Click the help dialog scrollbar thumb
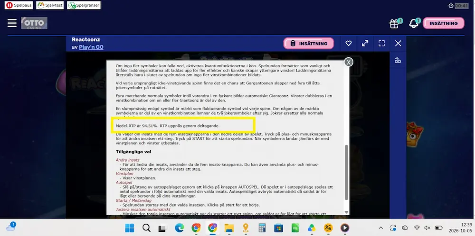The image size is (475, 236). [347, 172]
